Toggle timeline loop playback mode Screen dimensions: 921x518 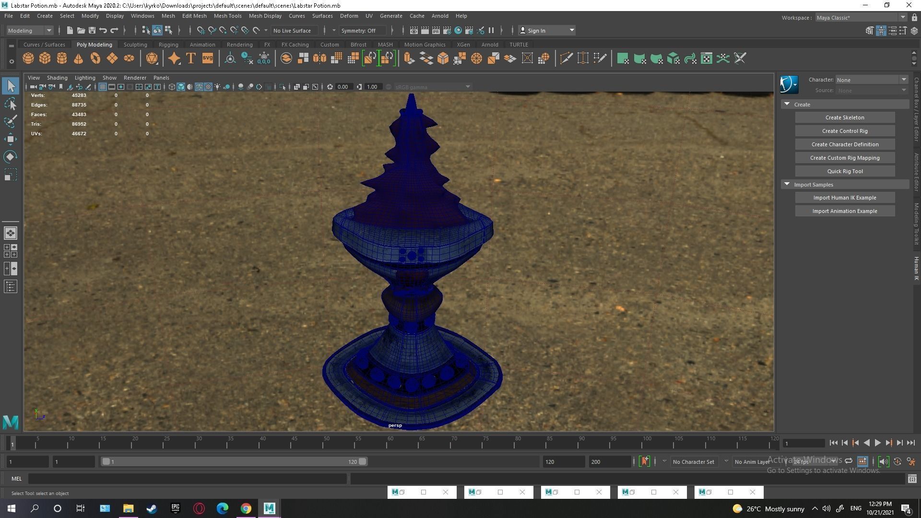point(849,461)
